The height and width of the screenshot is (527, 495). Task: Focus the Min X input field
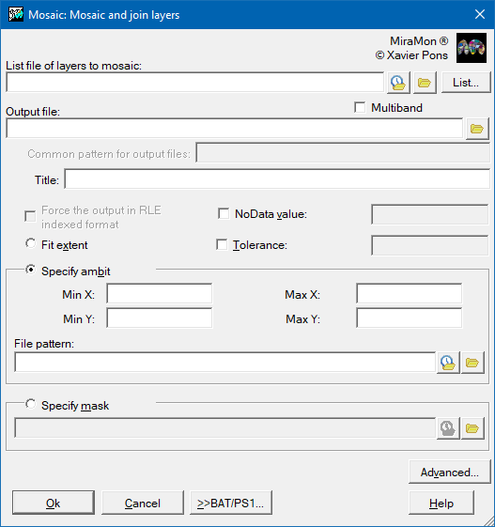tap(160, 294)
